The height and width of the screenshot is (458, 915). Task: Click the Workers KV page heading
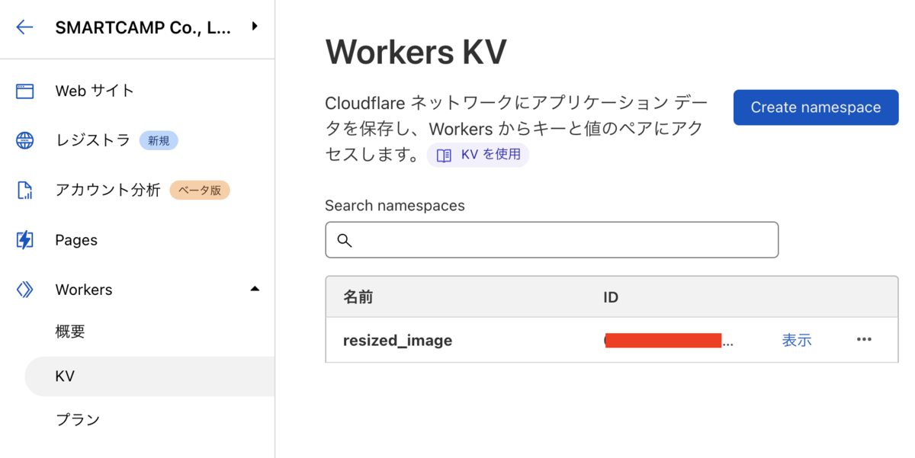coord(416,53)
